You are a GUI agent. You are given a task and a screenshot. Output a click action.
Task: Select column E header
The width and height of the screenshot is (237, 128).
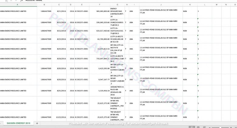(x=82, y=5)
